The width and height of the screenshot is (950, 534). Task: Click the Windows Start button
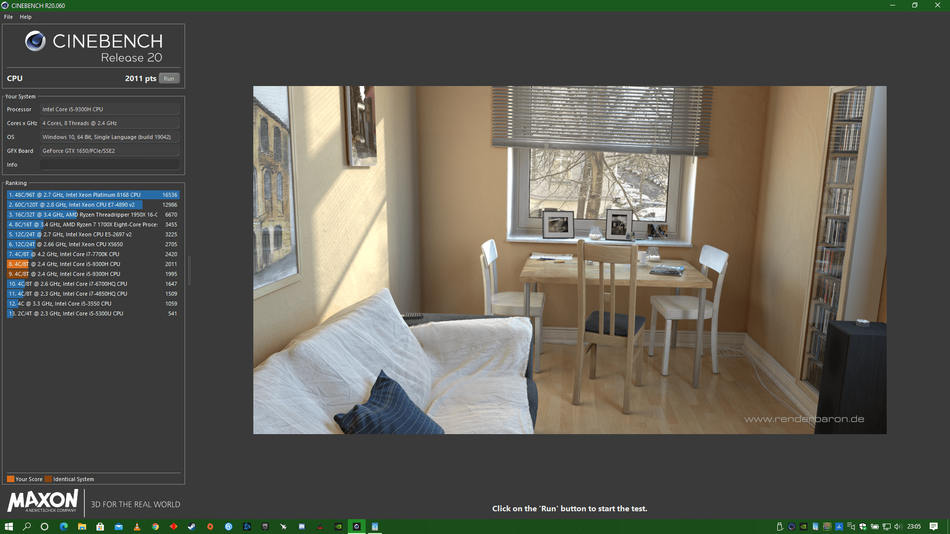point(8,526)
